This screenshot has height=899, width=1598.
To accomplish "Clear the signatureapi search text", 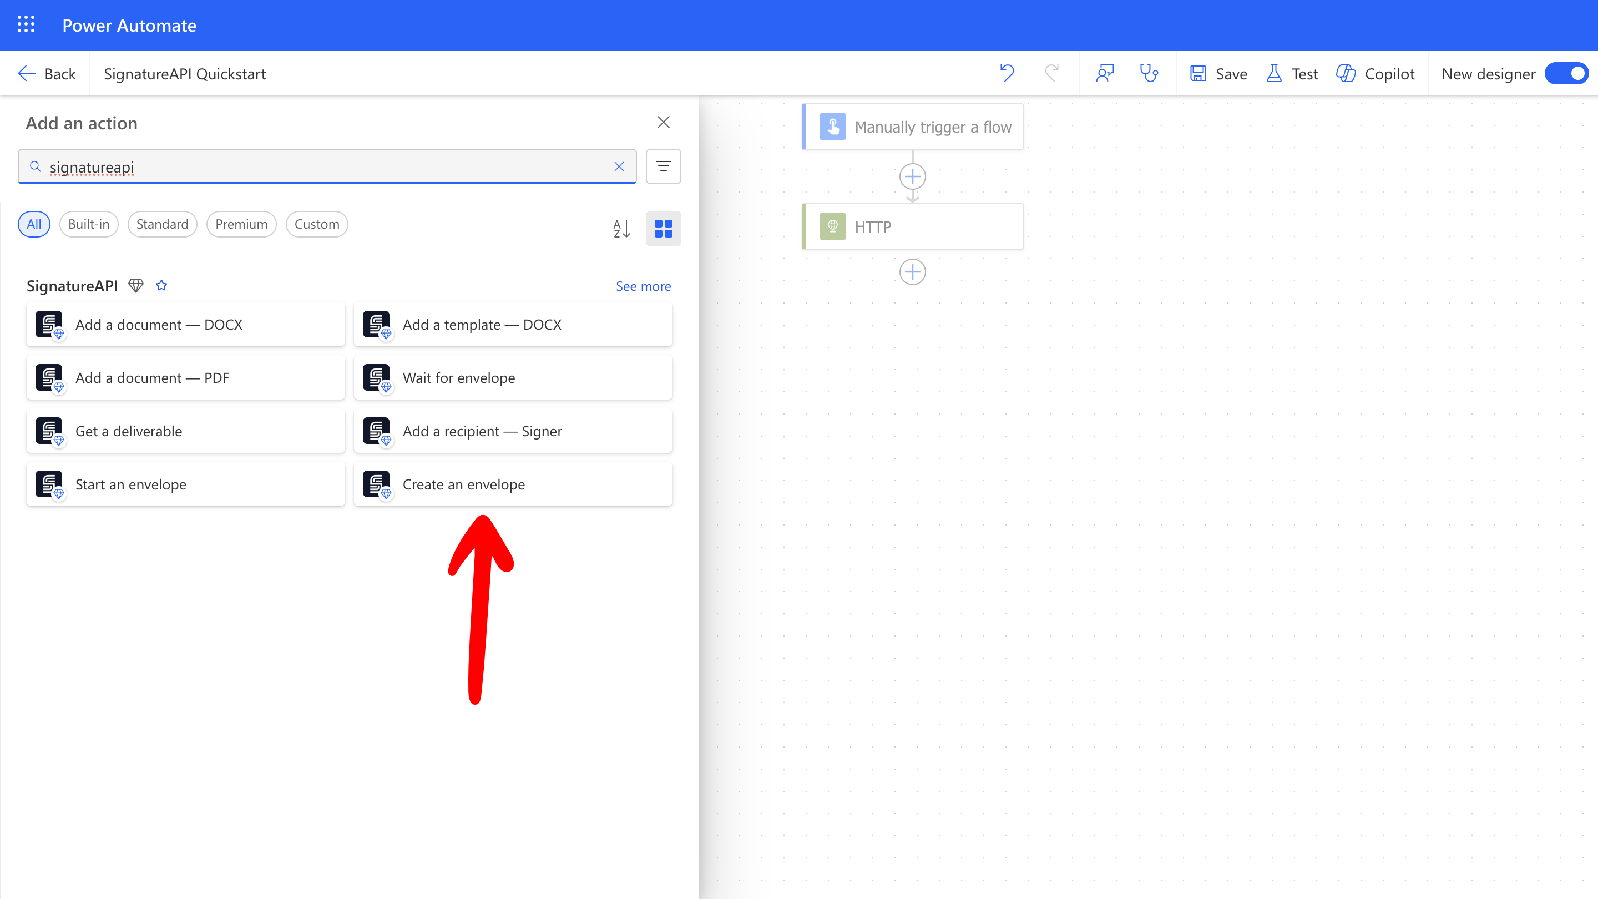I will 619,166.
